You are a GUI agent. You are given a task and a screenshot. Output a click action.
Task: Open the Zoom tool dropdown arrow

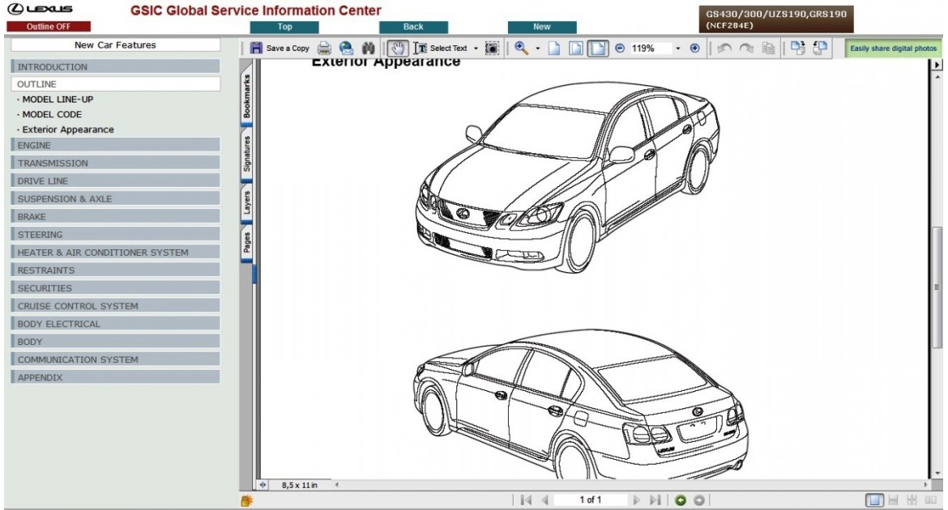click(537, 49)
